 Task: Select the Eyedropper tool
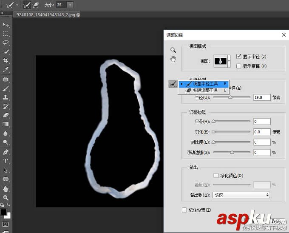click(x=6, y=69)
